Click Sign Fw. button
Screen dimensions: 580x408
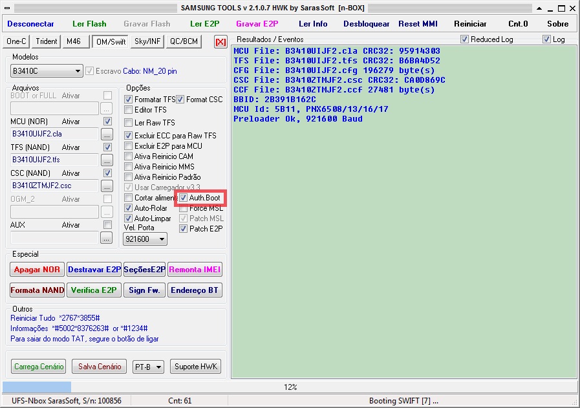[144, 290]
